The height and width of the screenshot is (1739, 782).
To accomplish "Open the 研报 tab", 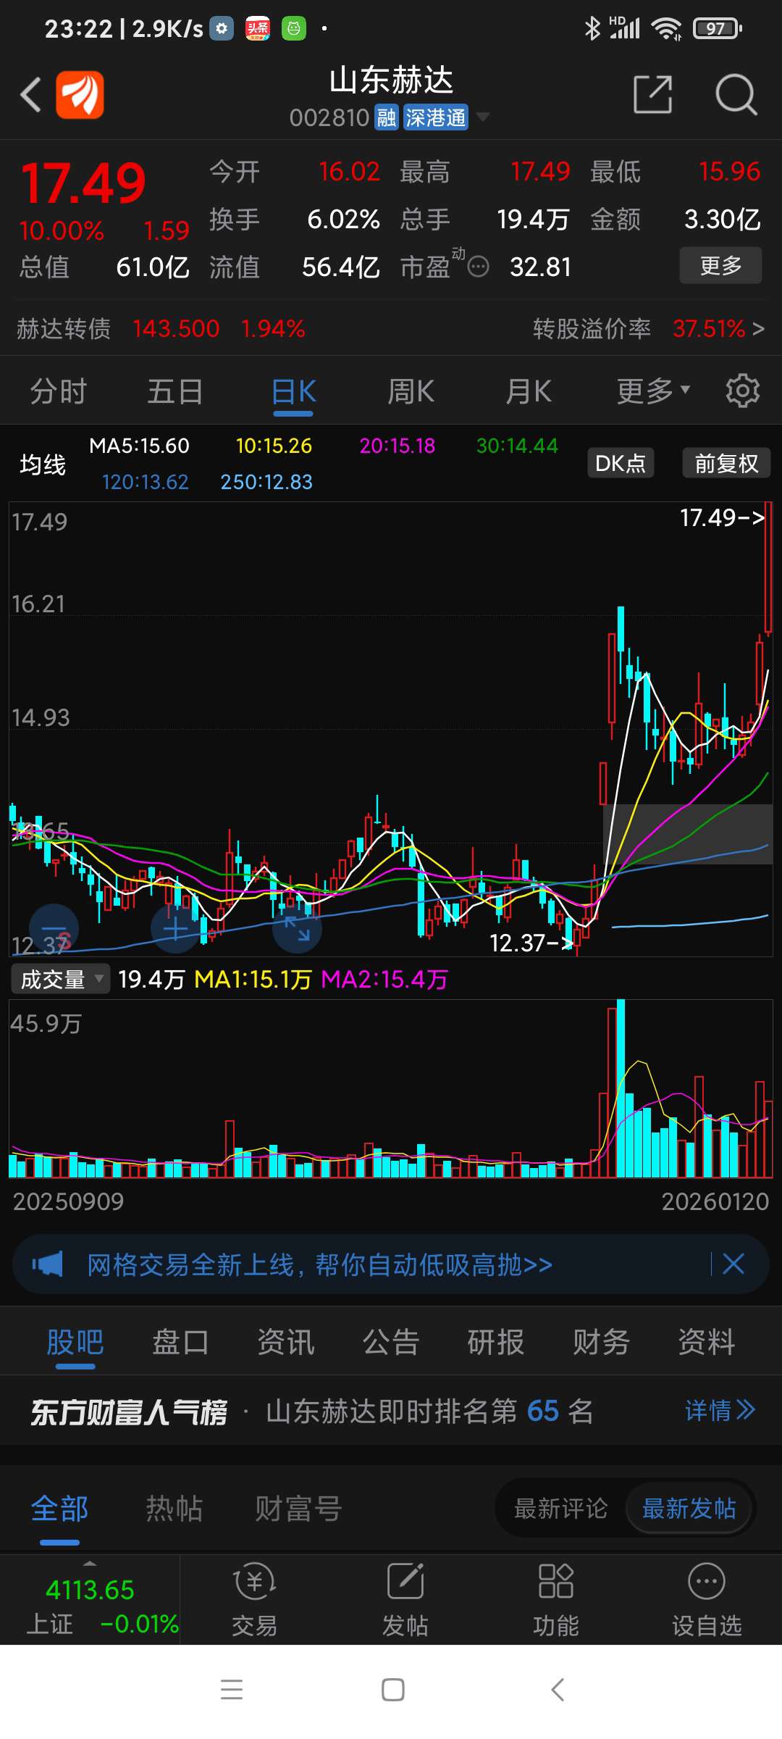I will (x=496, y=1342).
